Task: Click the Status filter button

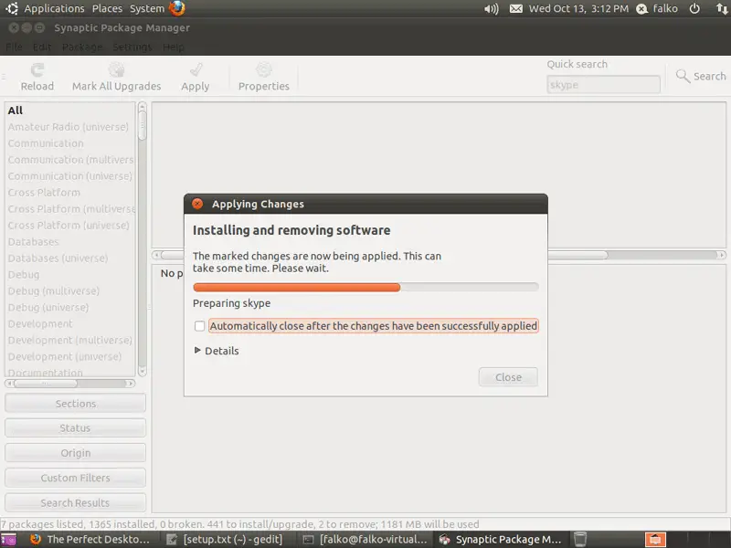Action: pos(76,427)
